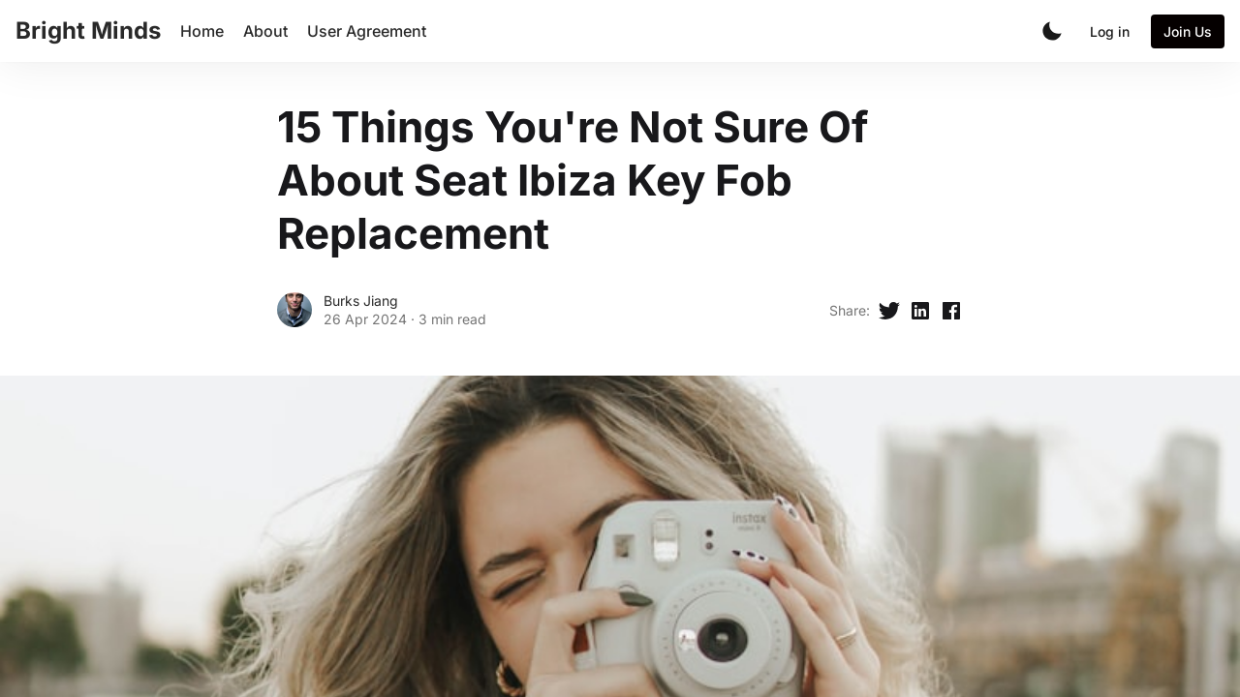Image resolution: width=1240 pixels, height=697 pixels.
Task: Open the About page
Action: coord(265,31)
